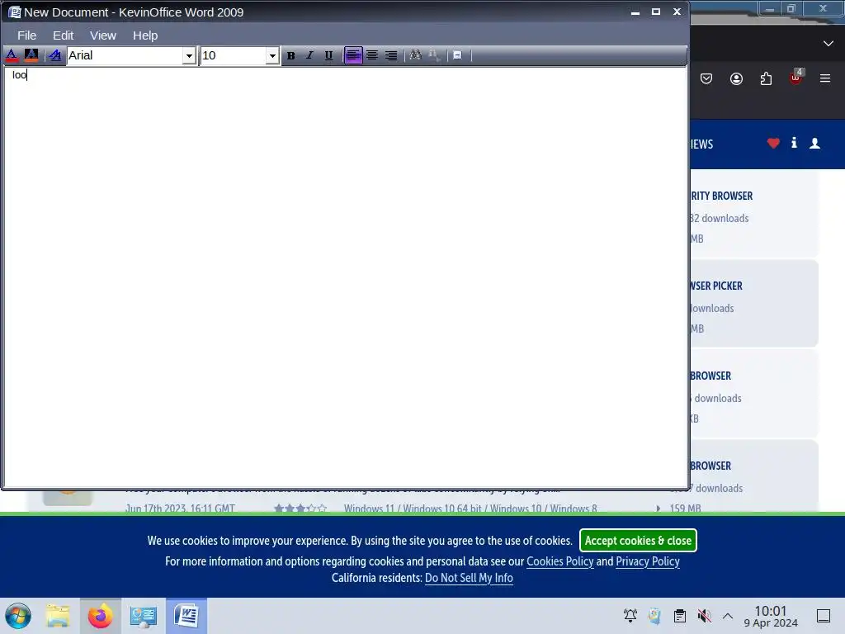Toggle italic formatting
Screen dimensions: 845x634
point(310,55)
